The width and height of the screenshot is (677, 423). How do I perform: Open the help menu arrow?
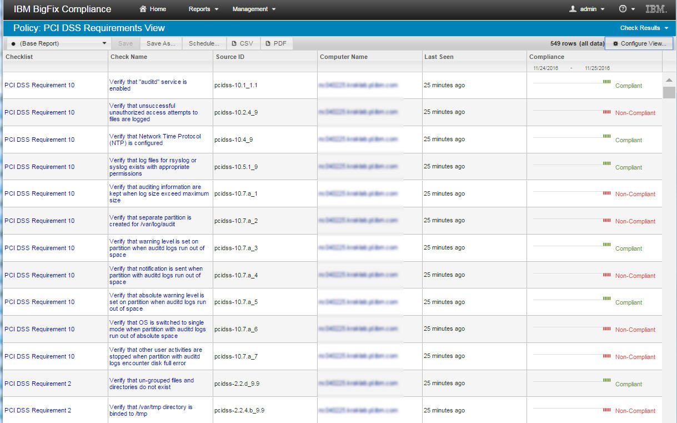pos(633,9)
